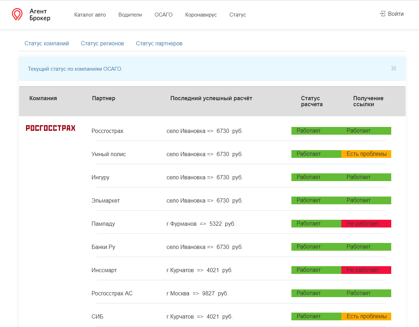Click the Агент Брокер brand name
The image size is (419, 327).
(40, 15)
